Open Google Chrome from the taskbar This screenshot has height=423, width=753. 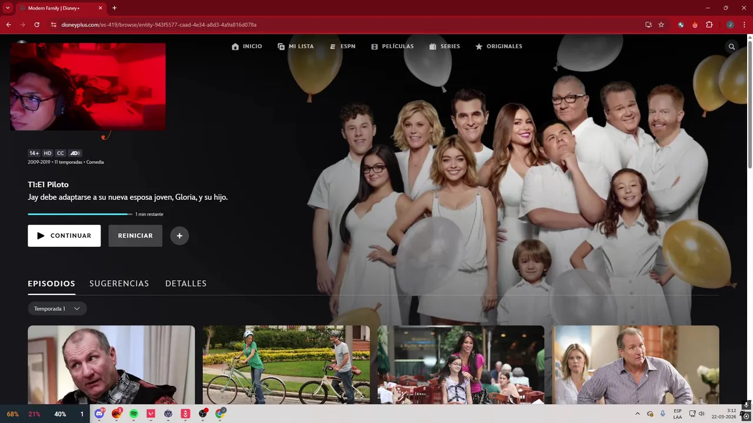[220, 414]
